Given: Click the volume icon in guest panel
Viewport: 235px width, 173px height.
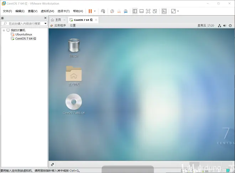Looking at the screenshot, I should (225, 26).
